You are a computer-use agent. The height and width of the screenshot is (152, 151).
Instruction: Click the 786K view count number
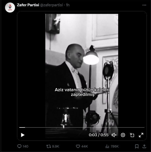coord(114,146)
